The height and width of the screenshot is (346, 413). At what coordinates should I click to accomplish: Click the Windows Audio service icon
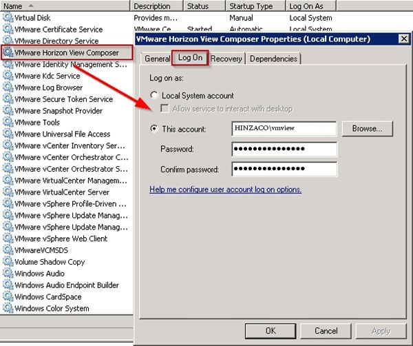8,274
